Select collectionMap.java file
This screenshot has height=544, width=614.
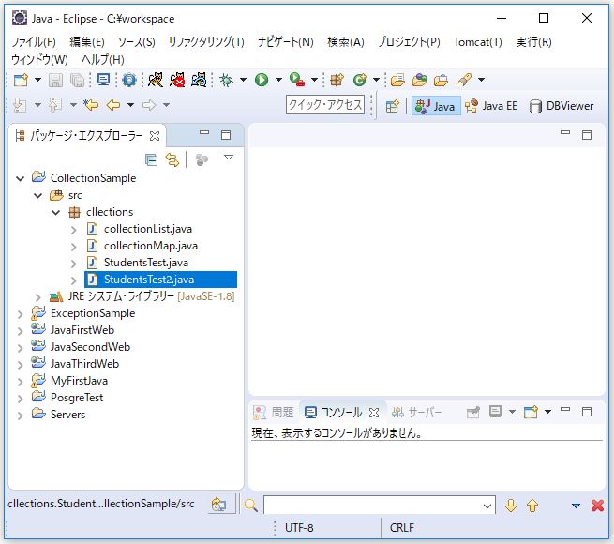click(150, 246)
